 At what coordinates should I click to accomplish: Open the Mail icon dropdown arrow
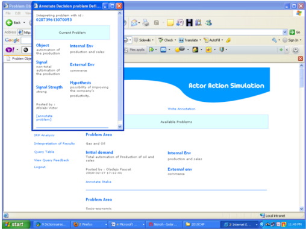click(x=139, y=23)
